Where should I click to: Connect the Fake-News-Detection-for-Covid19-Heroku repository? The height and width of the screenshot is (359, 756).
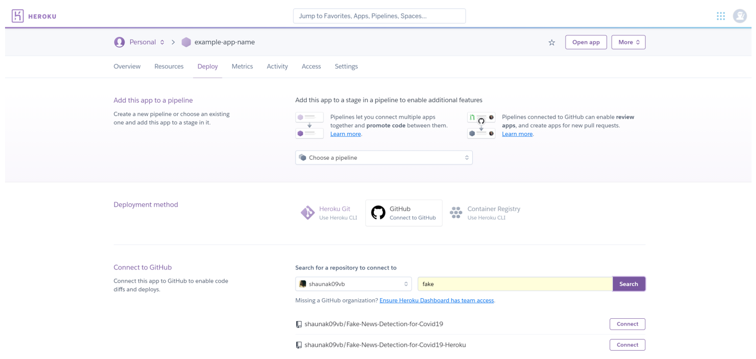coord(627,345)
